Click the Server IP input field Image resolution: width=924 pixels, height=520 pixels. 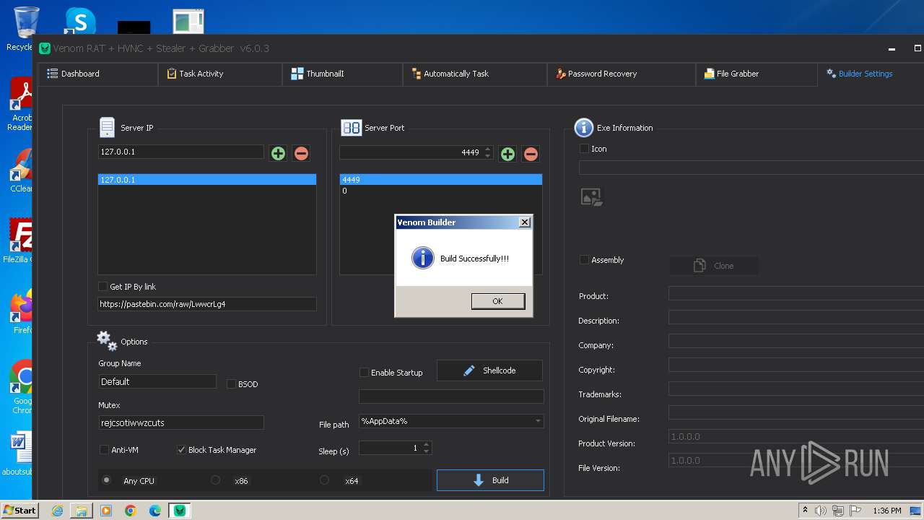pyautogui.click(x=180, y=152)
